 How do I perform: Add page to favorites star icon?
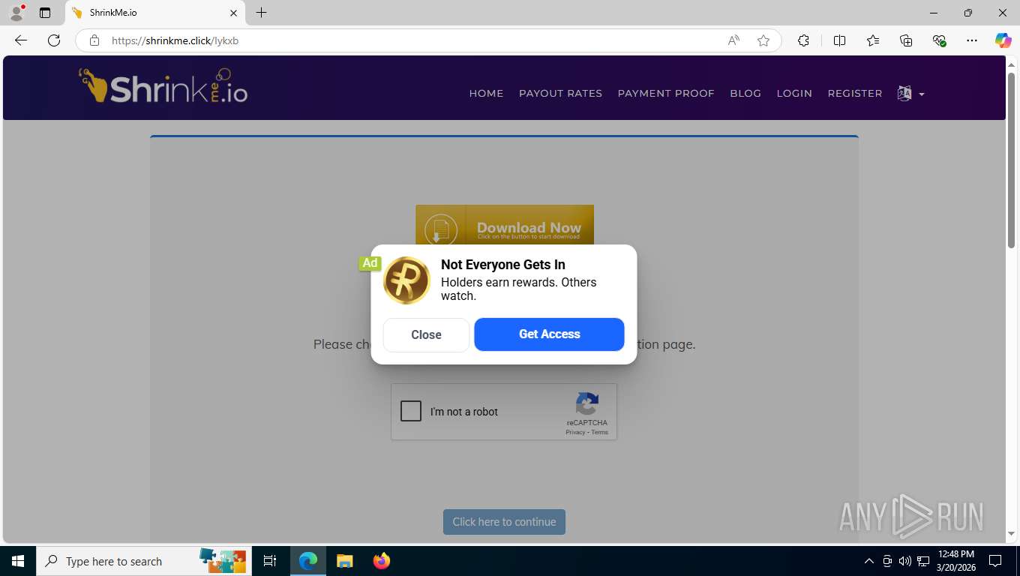[x=763, y=40]
